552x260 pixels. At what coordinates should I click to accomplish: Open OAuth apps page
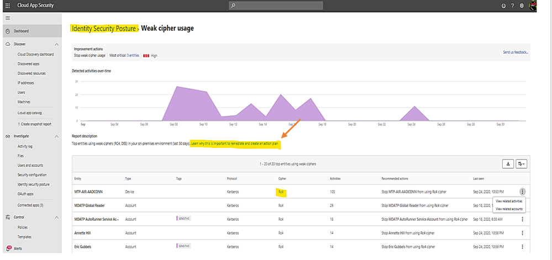pyautogui.click(x=25, y=194)
